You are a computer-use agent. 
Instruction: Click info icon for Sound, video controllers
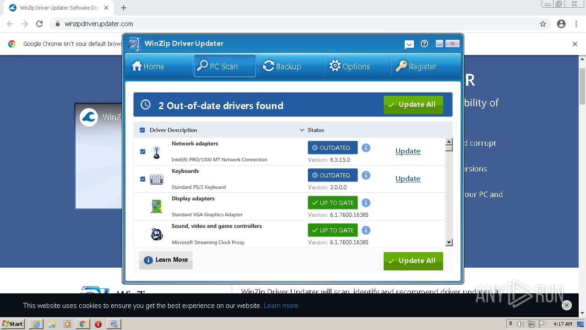[366, 230]
